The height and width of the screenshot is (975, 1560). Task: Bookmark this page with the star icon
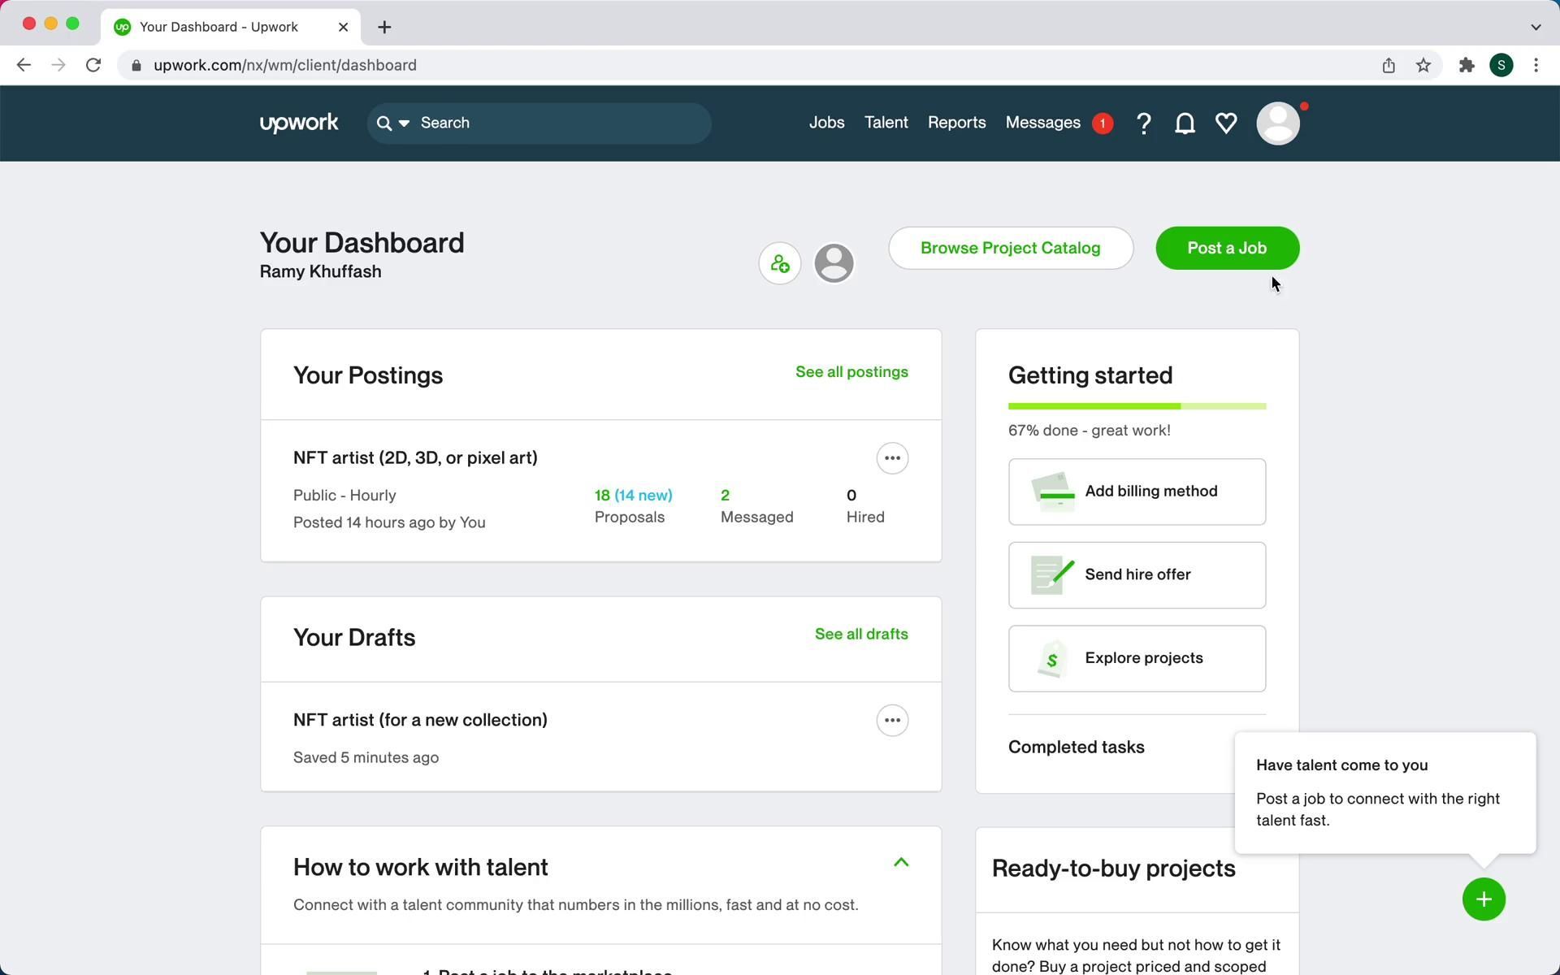1423,65
